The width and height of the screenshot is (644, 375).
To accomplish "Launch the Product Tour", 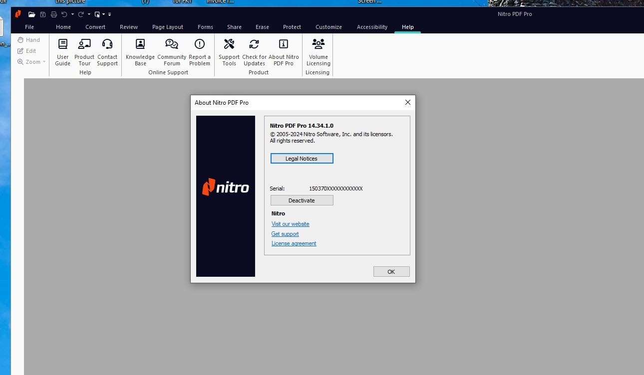I will (x=84, y=51).
